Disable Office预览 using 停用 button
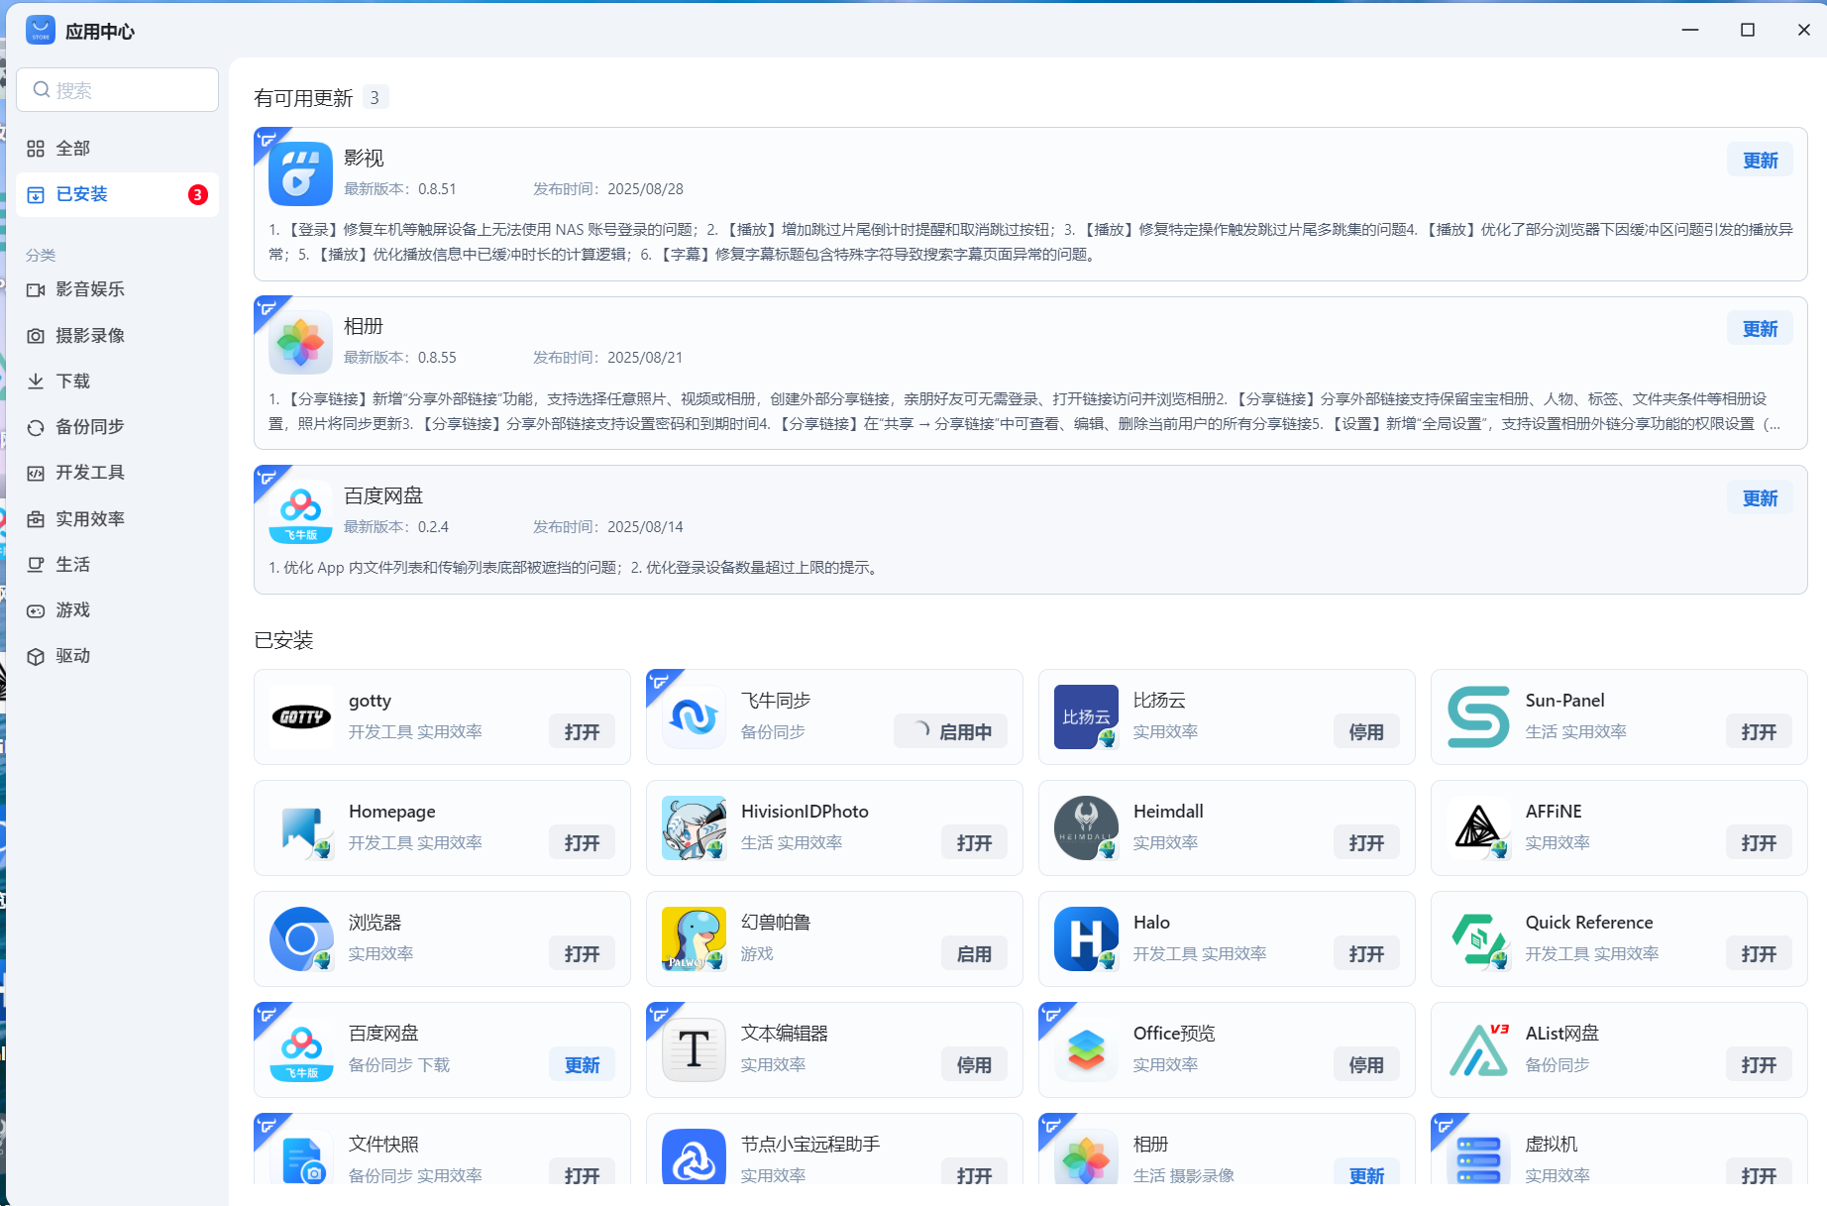 click(1366, 1065)
